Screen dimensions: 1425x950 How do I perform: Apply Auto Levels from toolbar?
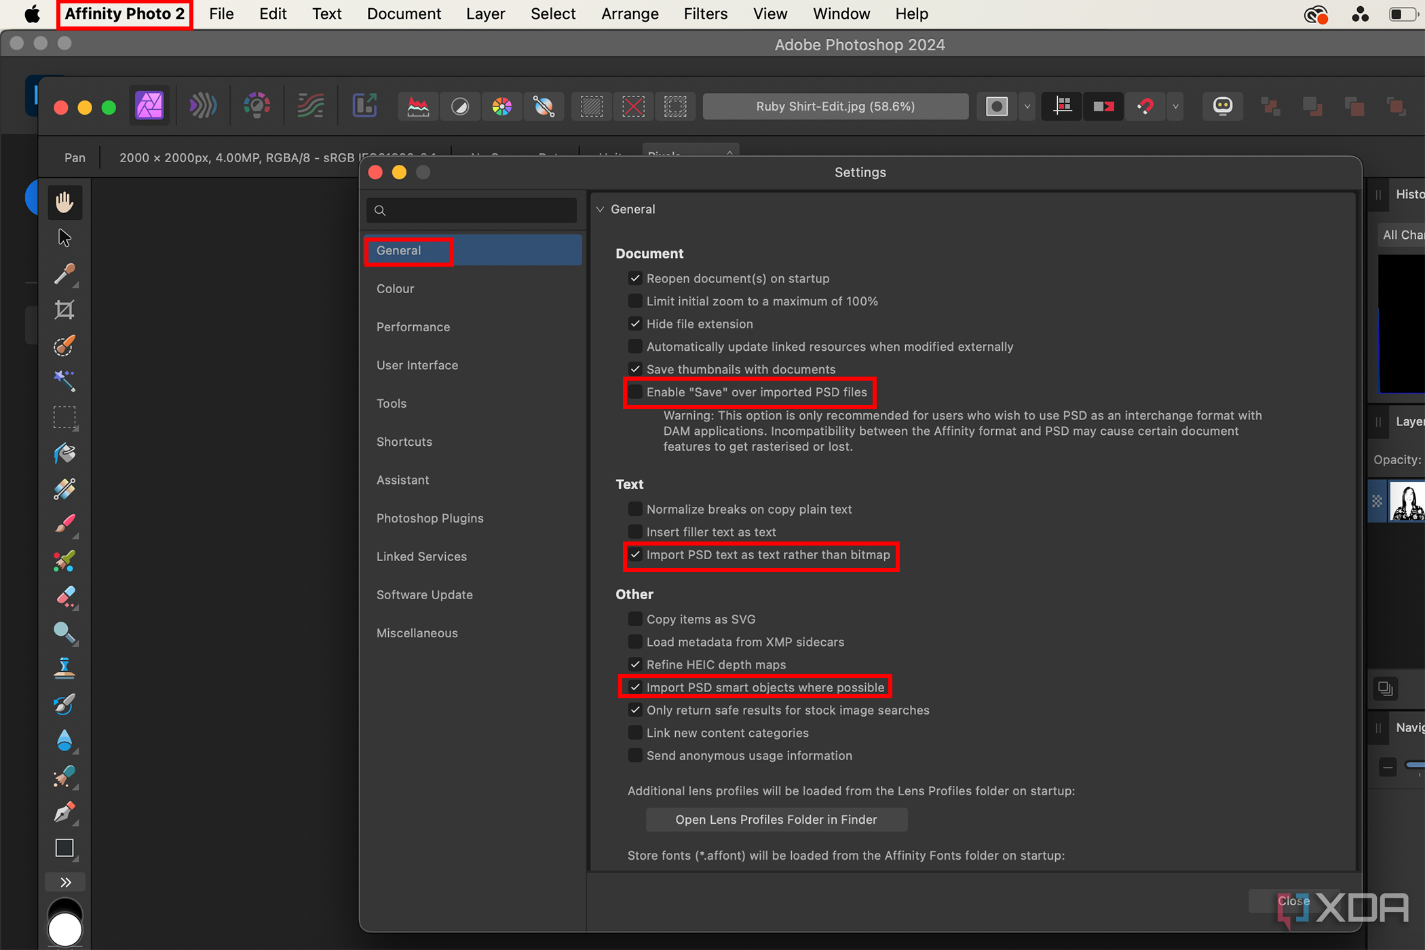point(418,107)
